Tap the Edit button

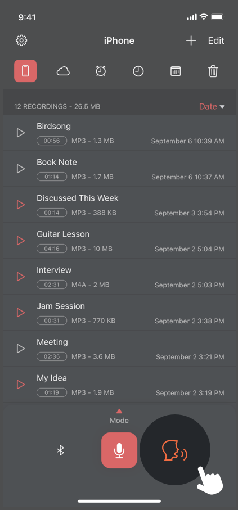[x=216, y=40]
